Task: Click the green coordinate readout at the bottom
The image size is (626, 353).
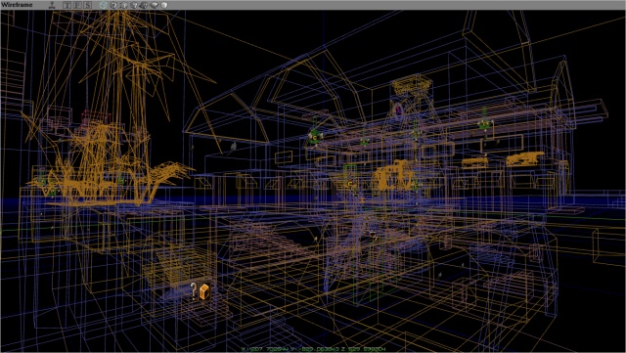Action: pyautogui.click(x=313, y=349)
